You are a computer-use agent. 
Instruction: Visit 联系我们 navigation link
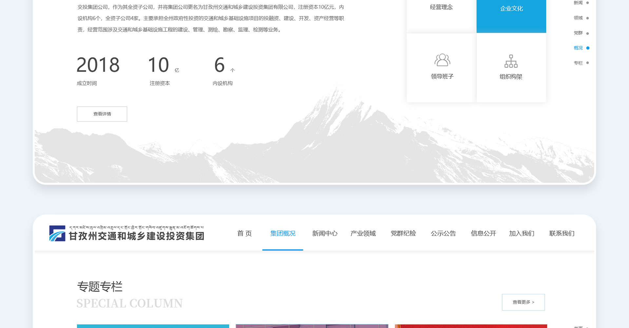(562, 234)
